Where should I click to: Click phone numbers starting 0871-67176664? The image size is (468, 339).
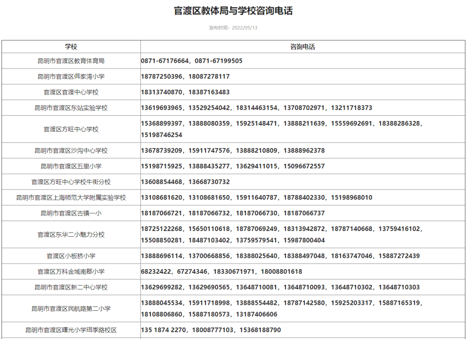click(x=192, y=61)
